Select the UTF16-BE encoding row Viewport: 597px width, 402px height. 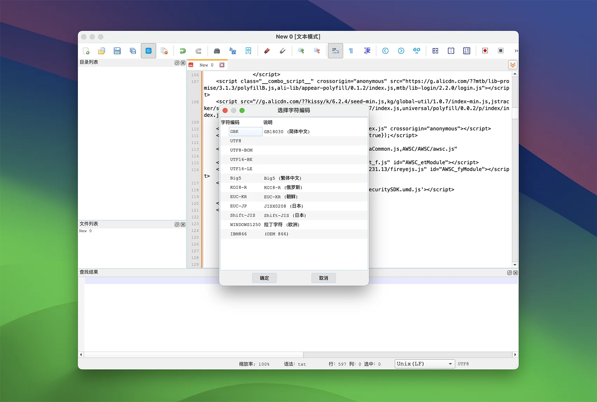pos(294,159)
